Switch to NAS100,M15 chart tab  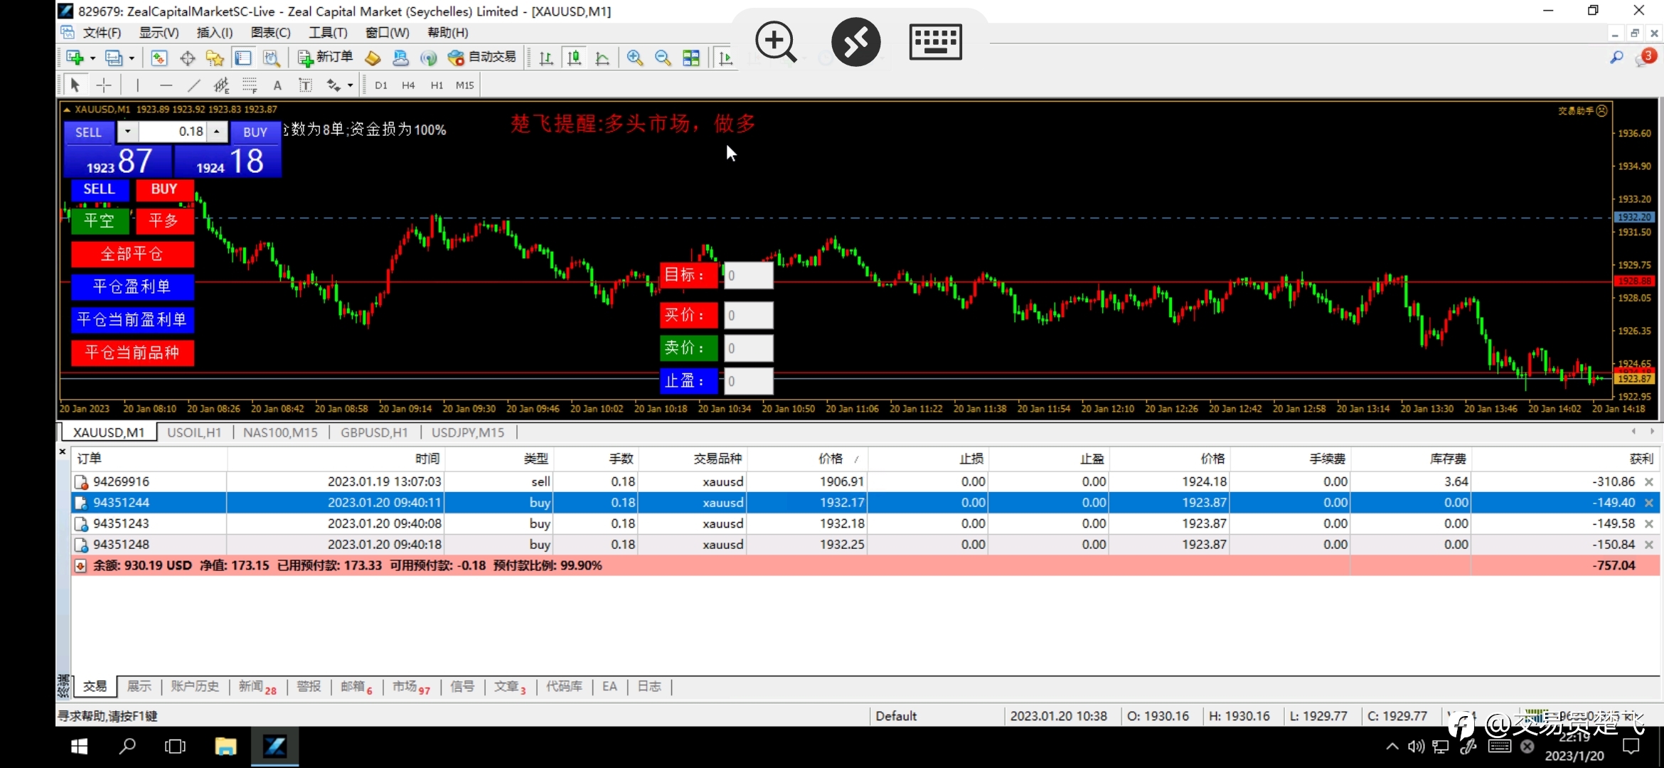coord(280,432)
